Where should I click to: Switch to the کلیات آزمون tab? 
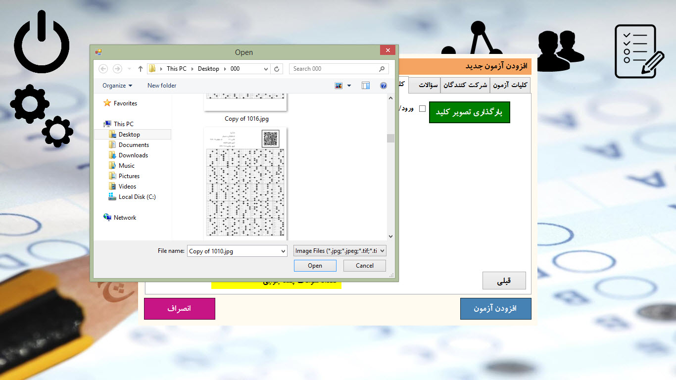click(x=510, y=85)
